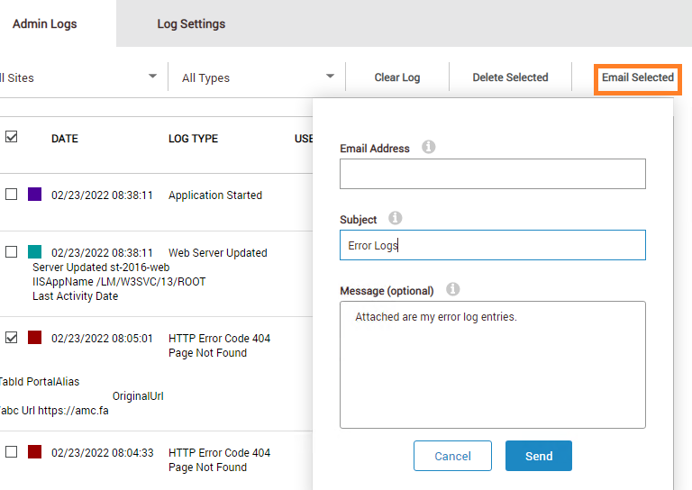692x490 pixels.
Task: Toggle the select-all checkbox in header row
Action: [x=12, y=137]
